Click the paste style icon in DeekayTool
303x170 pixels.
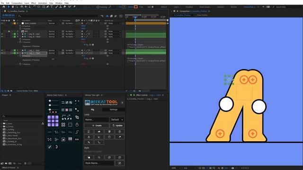(99, 157)
